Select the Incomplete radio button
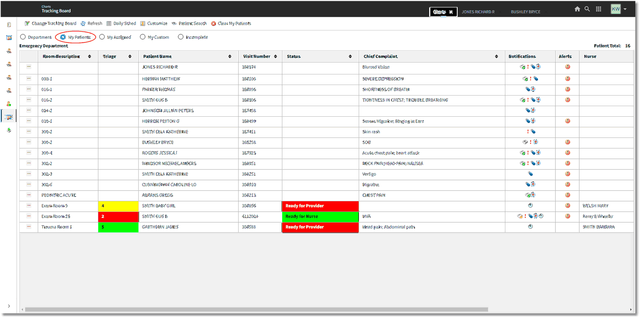 (x=181, y=37)
